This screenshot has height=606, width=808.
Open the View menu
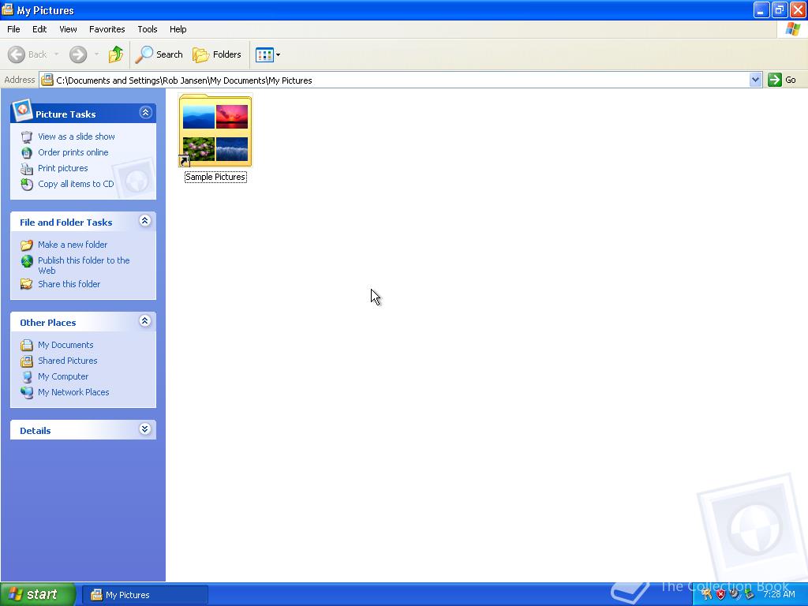click(x=68, y=29)
